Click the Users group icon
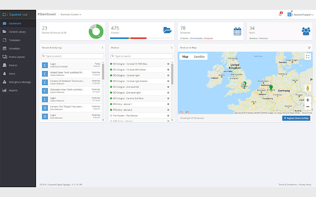The height and width of the screenshot is (197, 316). tap(306, 31)
